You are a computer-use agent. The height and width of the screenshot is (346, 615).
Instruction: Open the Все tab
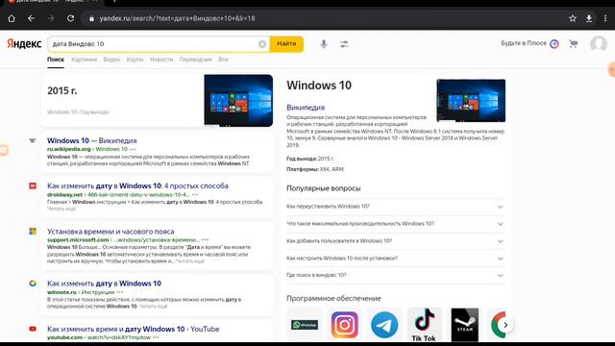point(223,60)
